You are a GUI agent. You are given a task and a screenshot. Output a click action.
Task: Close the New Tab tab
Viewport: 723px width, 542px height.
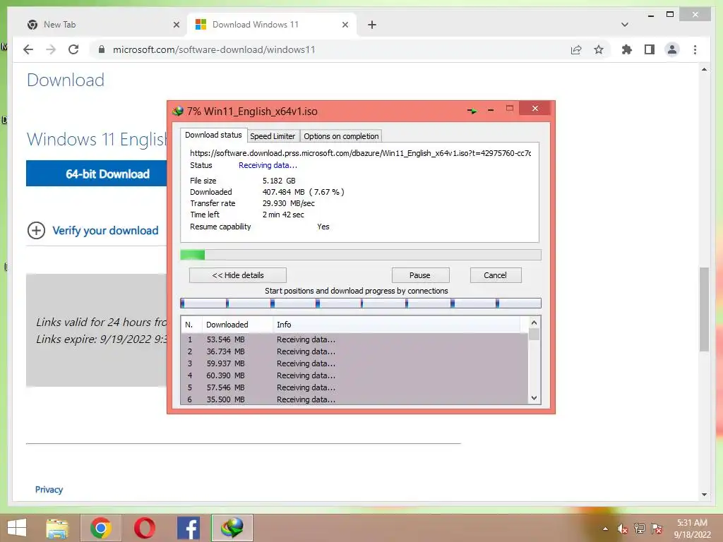point(176,25)
